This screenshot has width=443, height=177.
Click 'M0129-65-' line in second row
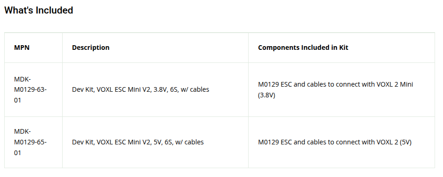[30, 142]
